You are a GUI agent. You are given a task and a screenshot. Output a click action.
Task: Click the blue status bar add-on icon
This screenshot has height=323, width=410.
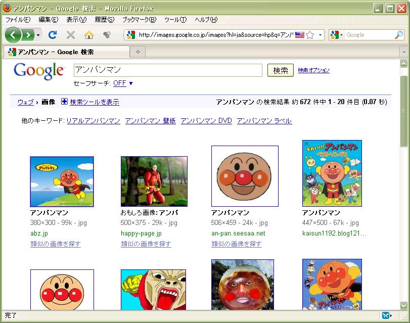(386, 316)
